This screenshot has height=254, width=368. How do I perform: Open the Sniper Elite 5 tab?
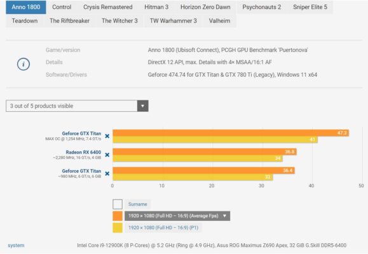(x=310, y=7)
